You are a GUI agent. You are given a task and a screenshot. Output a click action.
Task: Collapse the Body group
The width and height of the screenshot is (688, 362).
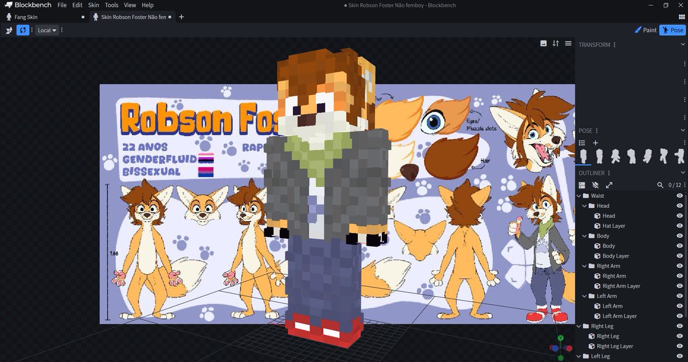[x=585, y=236]
